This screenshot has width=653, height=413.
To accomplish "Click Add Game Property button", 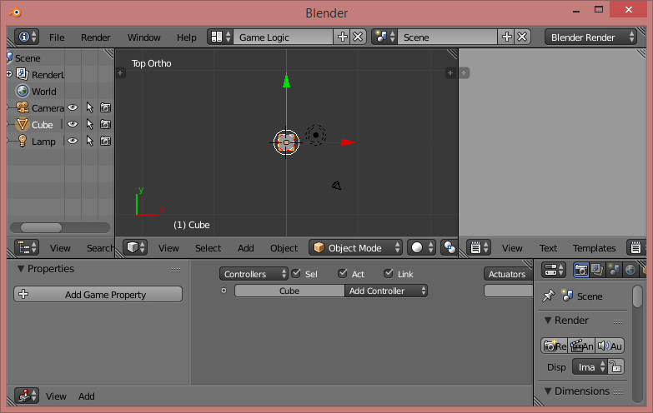I will point(98,294).
